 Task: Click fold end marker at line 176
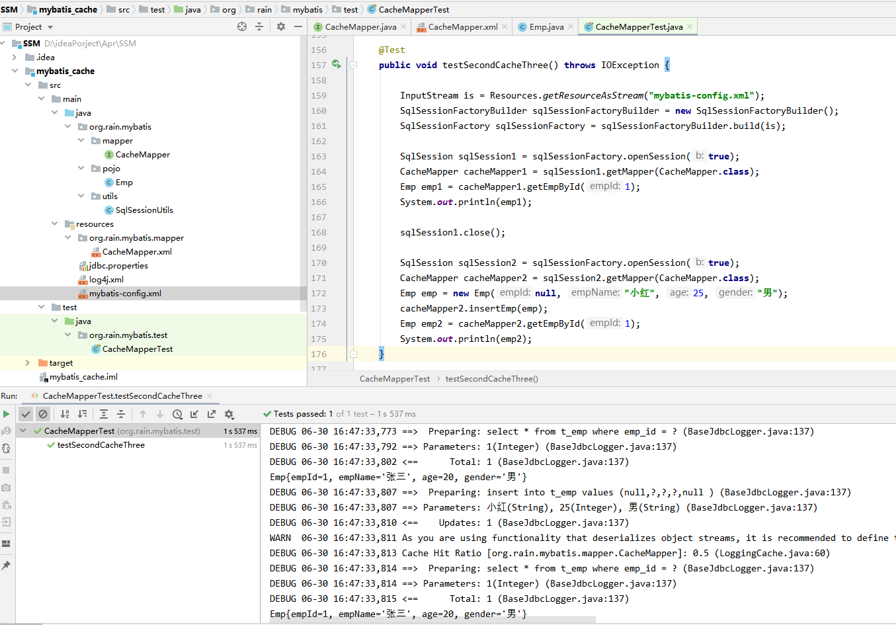click(x=353, y=354)
